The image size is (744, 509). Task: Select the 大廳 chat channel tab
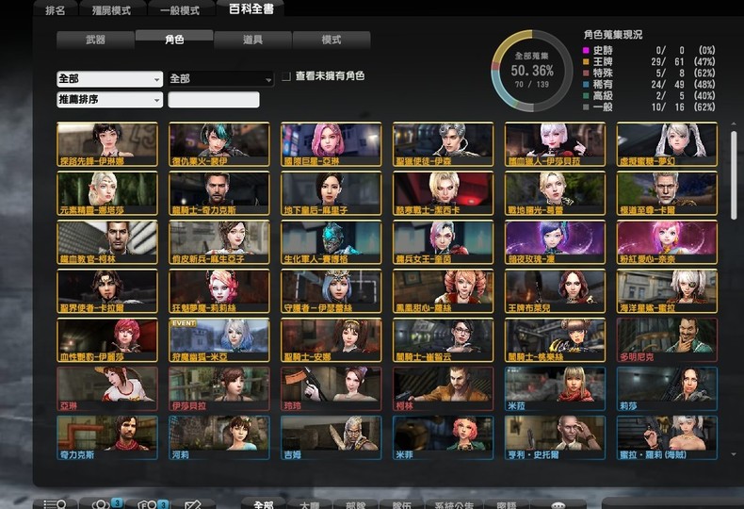click(x=309, y=504)
